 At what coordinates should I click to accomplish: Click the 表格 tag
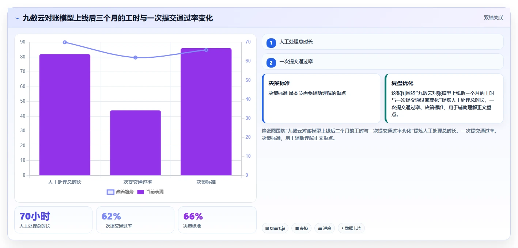click(x=302, y=228)
